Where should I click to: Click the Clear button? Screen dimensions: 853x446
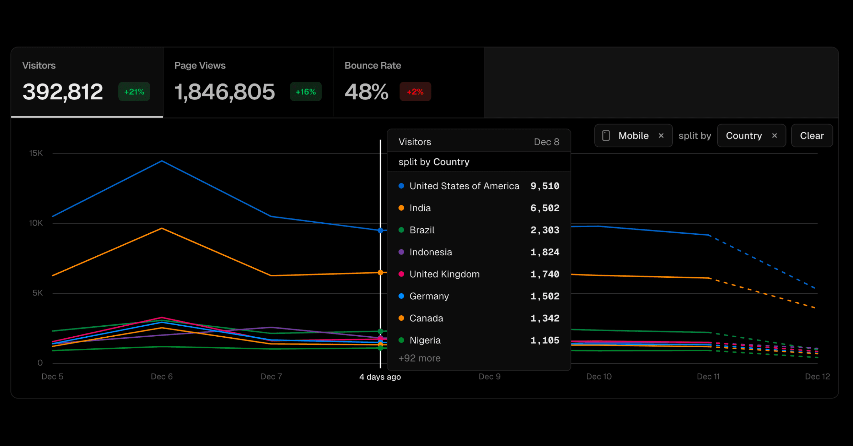[x=812, y=135]
